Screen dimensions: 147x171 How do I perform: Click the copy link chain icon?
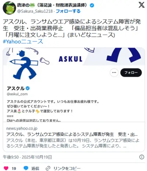coord(48,168)
